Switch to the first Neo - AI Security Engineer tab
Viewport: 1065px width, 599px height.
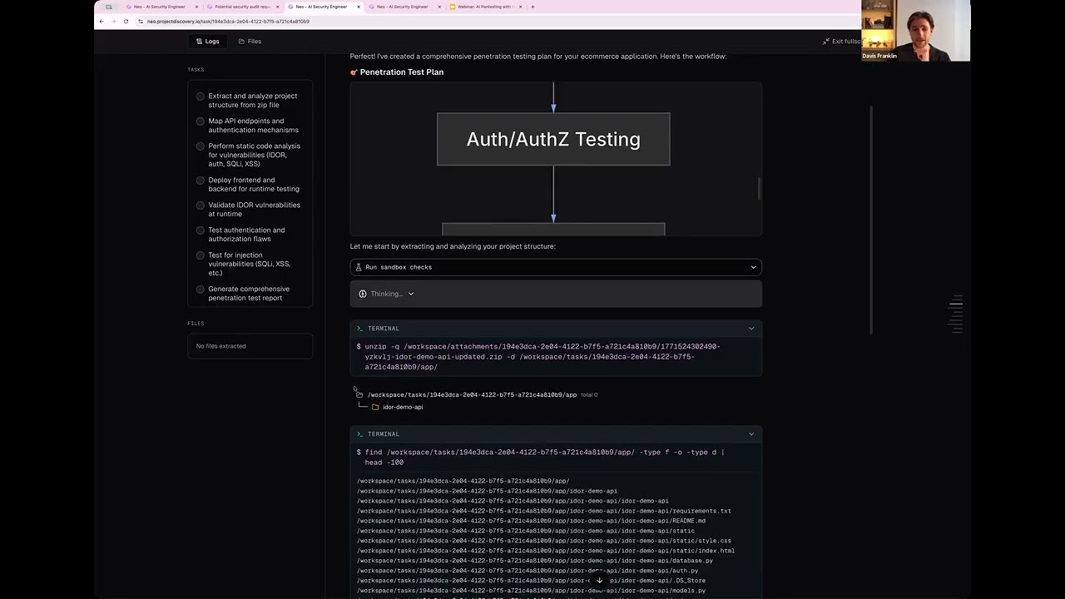tap(160, 7)
